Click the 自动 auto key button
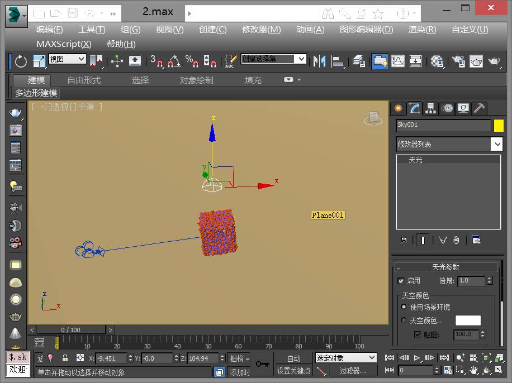 294,358
